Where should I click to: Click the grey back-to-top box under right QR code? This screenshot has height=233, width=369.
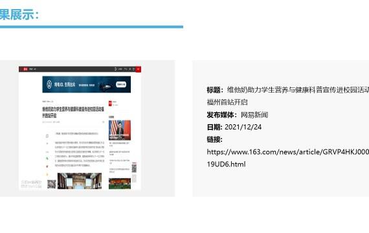(x=134, y=179)
